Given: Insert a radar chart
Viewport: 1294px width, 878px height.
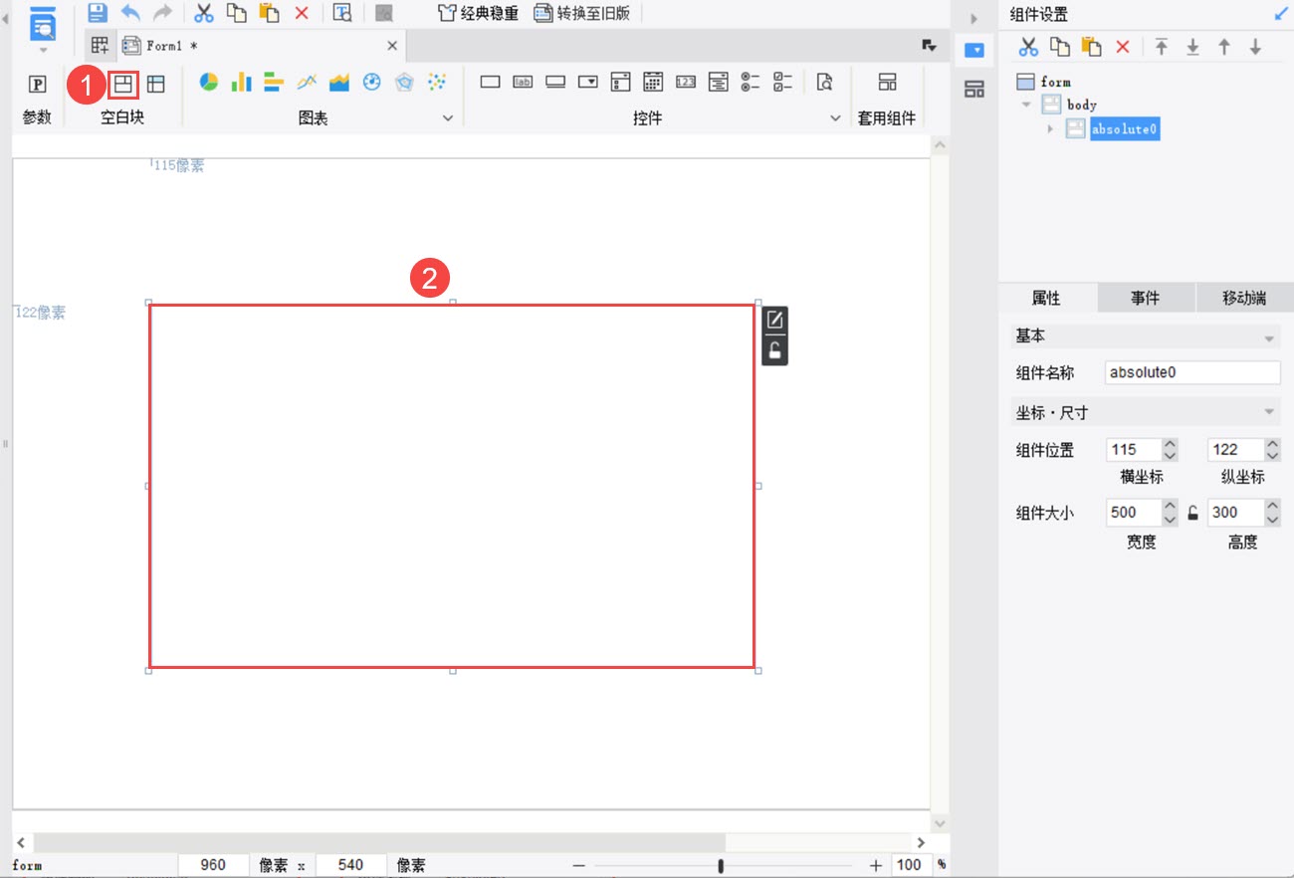Looking at the screenshot, I should point(404,83).
